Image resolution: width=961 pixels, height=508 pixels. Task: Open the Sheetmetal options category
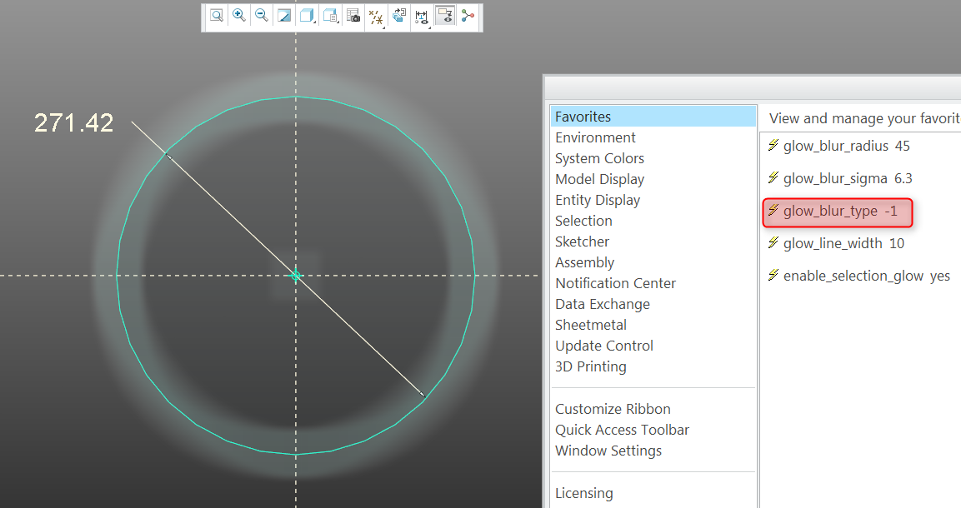(591, 325)
